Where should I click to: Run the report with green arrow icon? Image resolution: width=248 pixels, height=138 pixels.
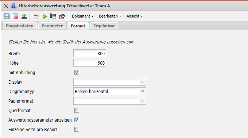[x=44, y=16]
